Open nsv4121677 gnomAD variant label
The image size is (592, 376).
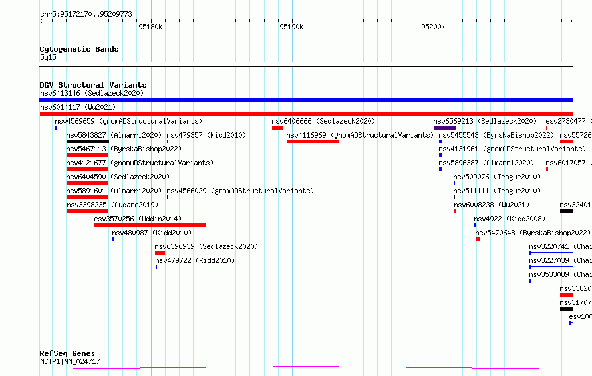(x=140, y=163)
